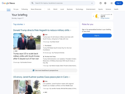Open the Help icon
Screen dimensions: 125x94
[x=101, y=3]
